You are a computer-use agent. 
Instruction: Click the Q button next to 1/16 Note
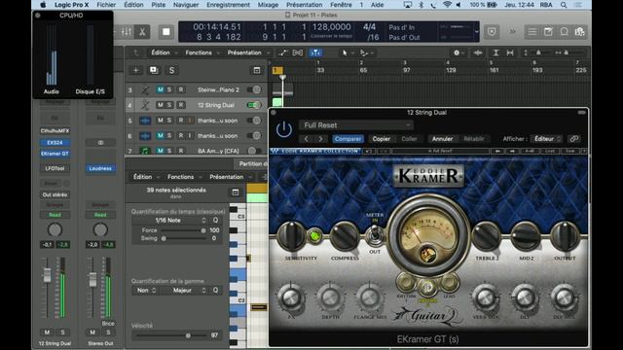[215, 221]
